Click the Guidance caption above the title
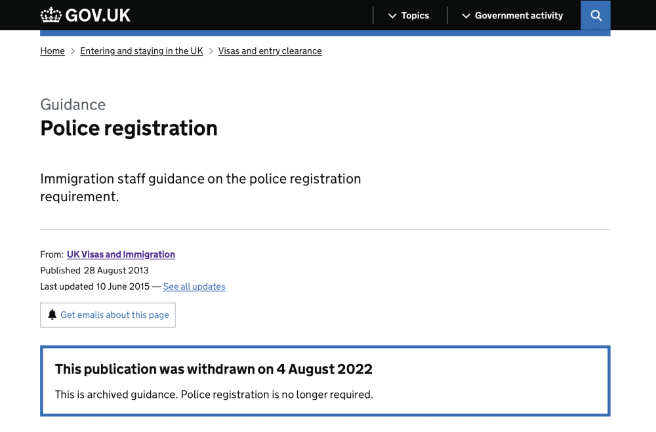This screenshot has height=432, width=656. pyautogui.click(x=73, y=105)
